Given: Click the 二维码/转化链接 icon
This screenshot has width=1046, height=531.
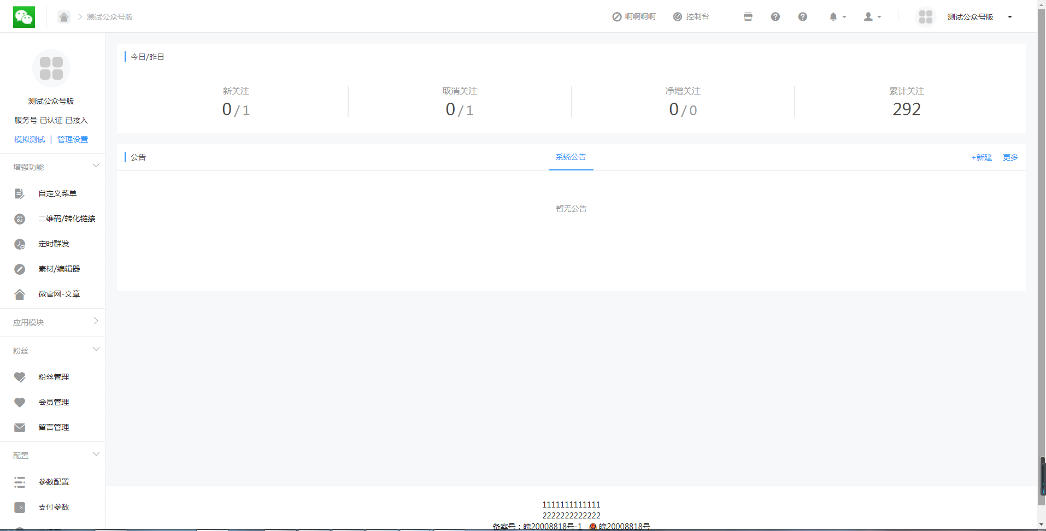Looking at the screenshot, I should pos(20,219).
